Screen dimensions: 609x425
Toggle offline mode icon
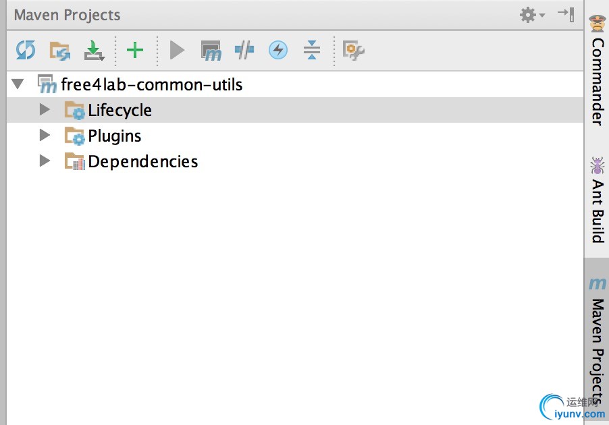[x=244, y=50]
